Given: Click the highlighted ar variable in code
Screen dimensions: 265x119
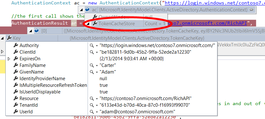Looking at the screenshot, I should [x=74, y=23].
